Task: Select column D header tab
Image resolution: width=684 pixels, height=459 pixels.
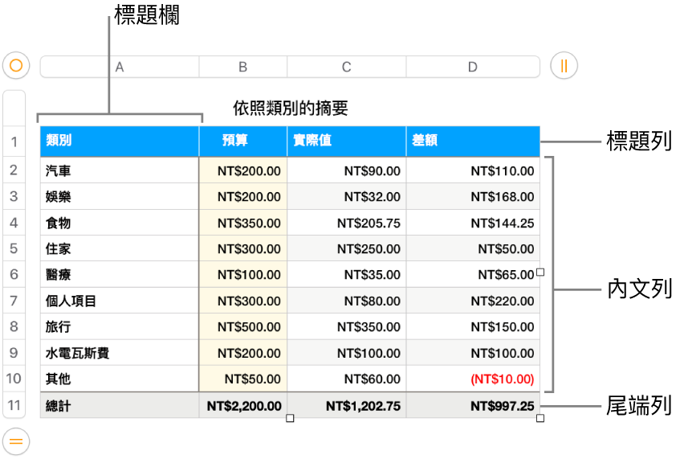Action: [x=473, y=67]
